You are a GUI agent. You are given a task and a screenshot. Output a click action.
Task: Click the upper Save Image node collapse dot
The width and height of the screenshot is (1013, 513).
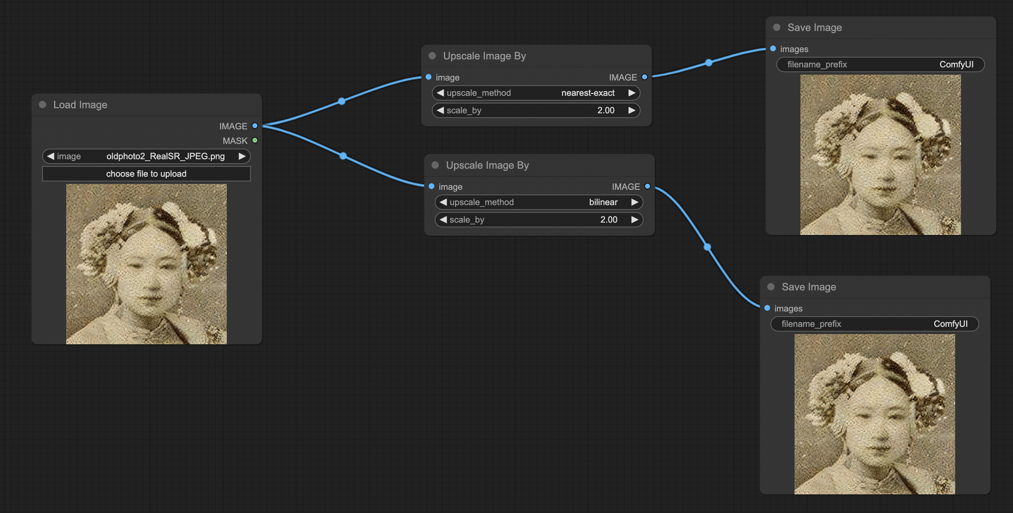(777, 27)
